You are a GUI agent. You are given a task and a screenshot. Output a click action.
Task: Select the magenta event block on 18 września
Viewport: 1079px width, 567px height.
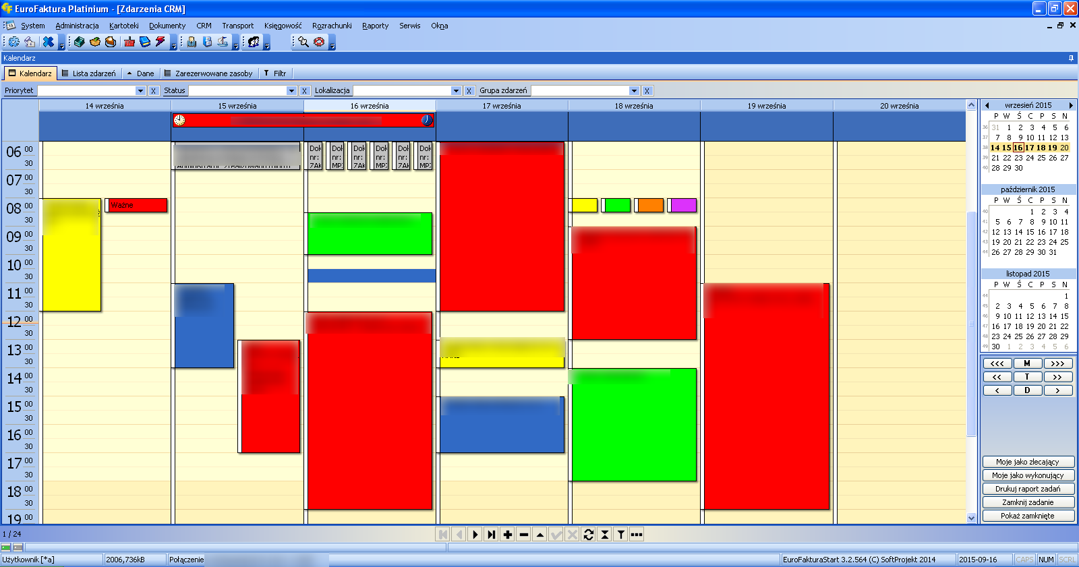[683, 206]
